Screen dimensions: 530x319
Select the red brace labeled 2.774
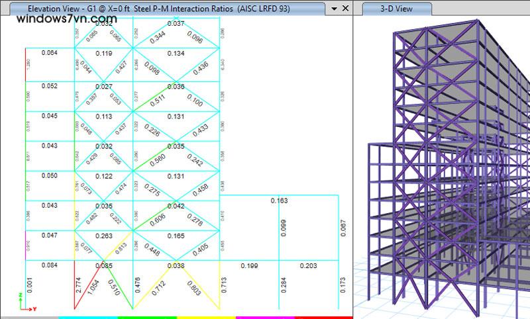pos(84,285)
